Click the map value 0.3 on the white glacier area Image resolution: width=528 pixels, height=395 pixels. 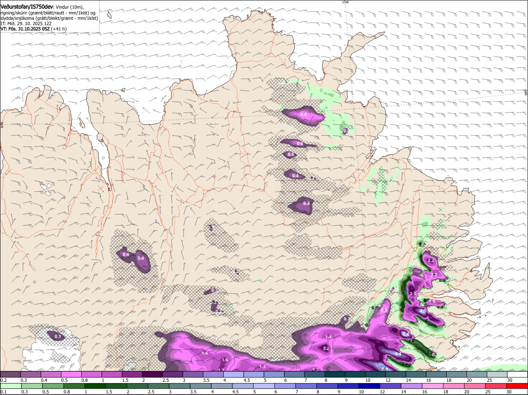58,336
